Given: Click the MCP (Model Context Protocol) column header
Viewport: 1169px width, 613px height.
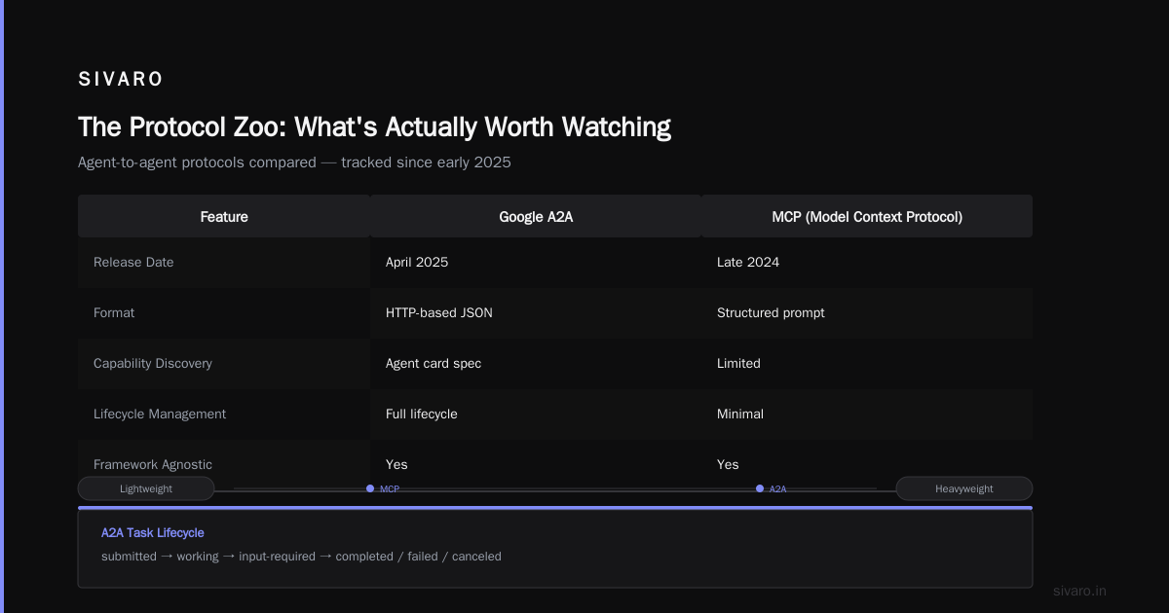Looking at the screenshot, I should click(x=867, y=217).
